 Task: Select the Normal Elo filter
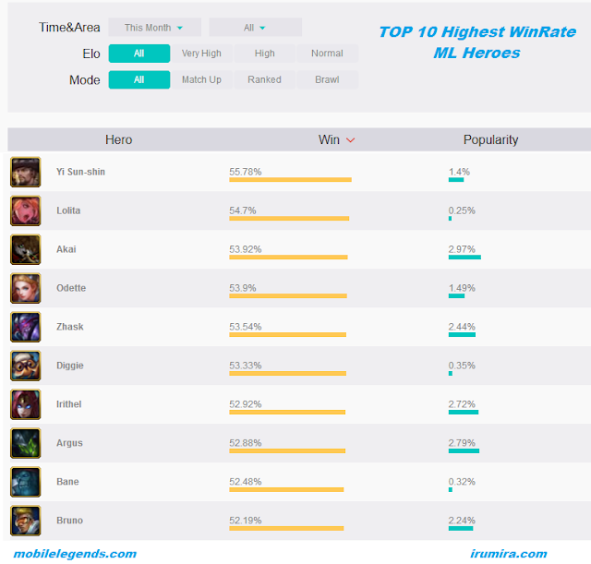[x=327, y=54]
